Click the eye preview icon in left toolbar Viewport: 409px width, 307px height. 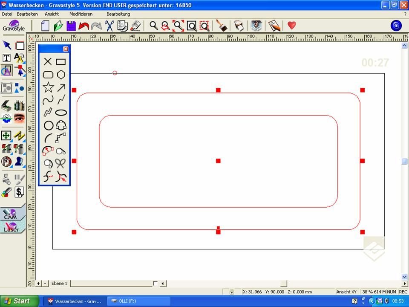[x=19, y=119]
